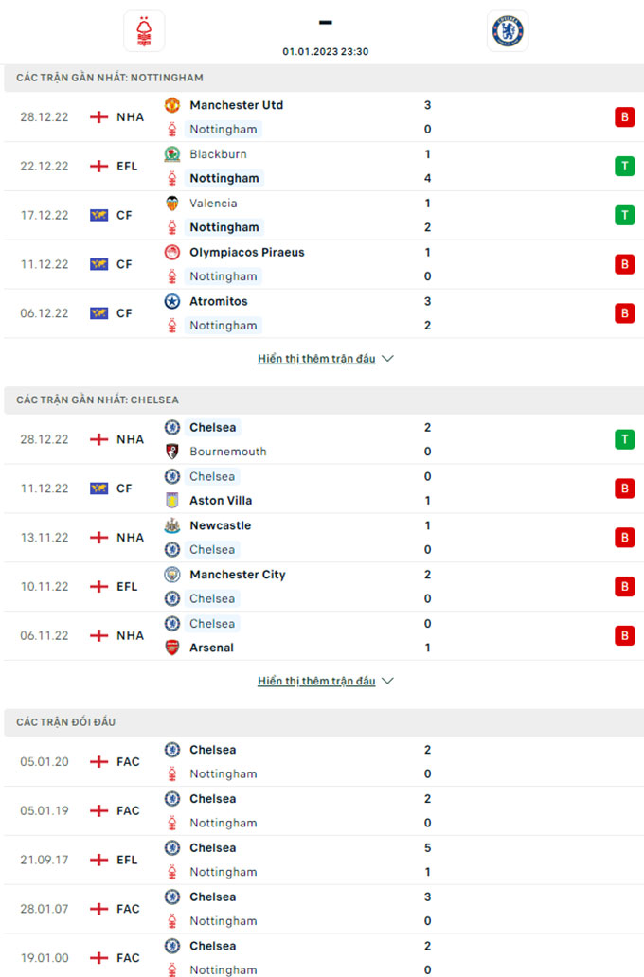644x977 pixels.
Task: Open Blackburn team link
Action: pyautogui.click(x=218, y=154)
